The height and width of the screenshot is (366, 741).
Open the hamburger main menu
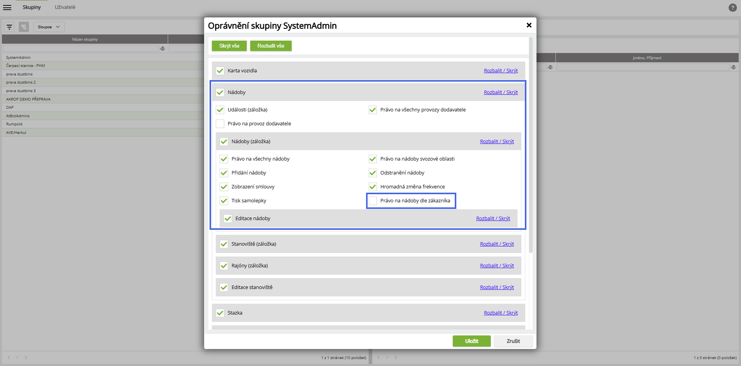[7, 7]
